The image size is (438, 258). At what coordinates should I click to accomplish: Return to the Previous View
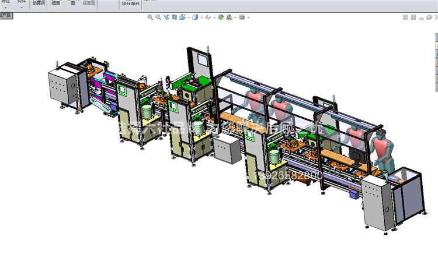(x=166, y=17)
